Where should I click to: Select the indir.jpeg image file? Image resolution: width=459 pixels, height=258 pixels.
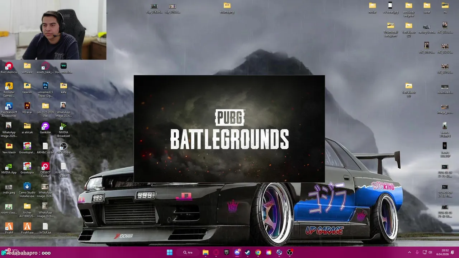[x=9, y=188]
